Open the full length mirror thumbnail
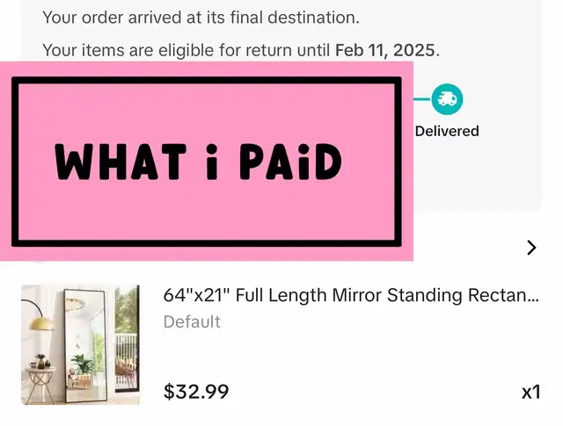This screenshot has height=426, width=563. click(80, 344)
